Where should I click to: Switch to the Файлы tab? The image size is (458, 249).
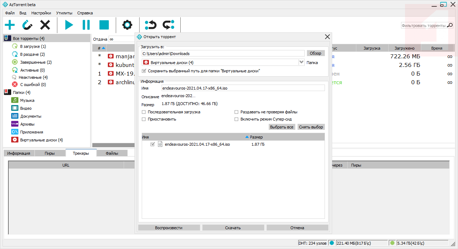pyautogui.click(x=112, y=153)
